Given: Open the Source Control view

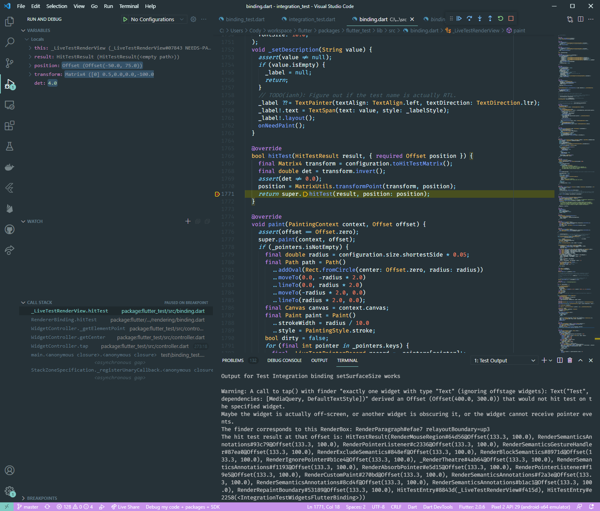Looking at the screenshot, I should pyautogui.click(x=10, y=63).
